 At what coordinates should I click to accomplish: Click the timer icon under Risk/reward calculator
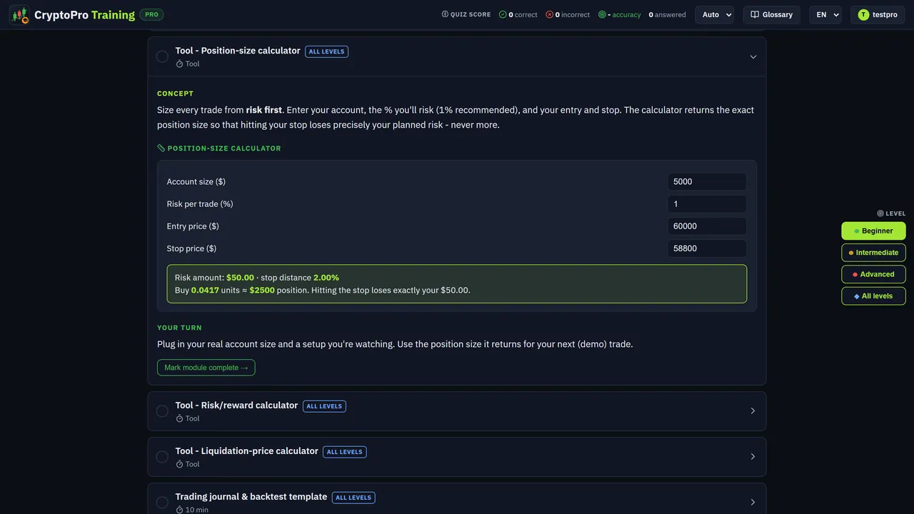pyautogui.click(x=179, y=419)
